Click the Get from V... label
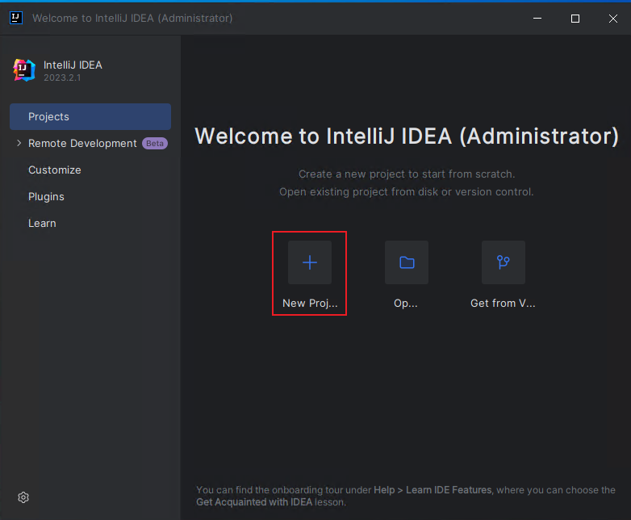The image size is (631, 520). (x=503, y=303)
